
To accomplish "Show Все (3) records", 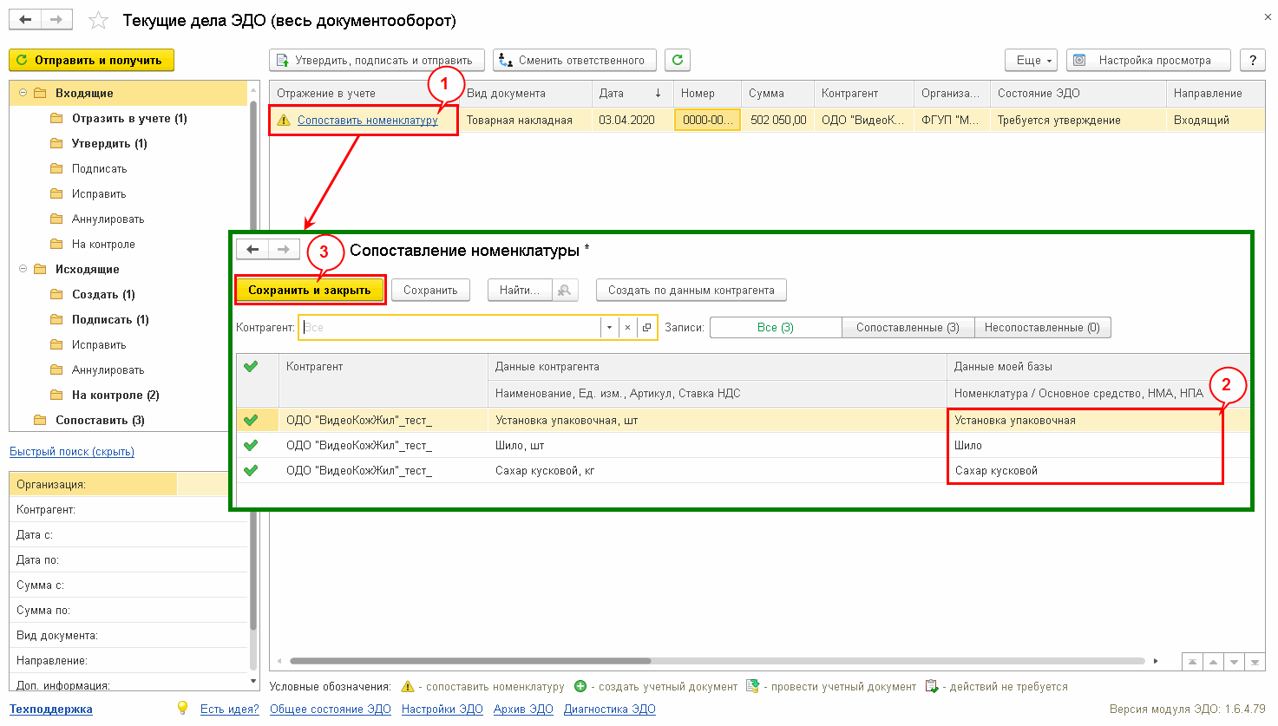I will click(776, 327).
